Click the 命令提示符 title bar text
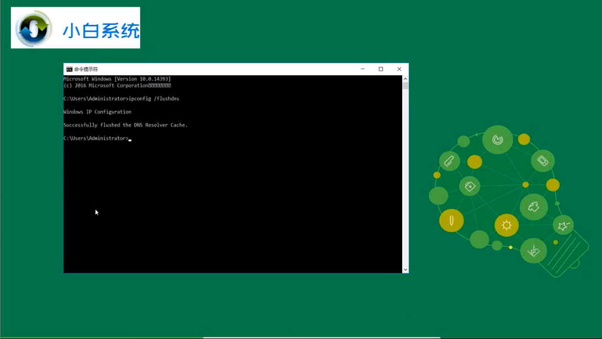This screenshot has height=339, width=602. pos(86,69)
